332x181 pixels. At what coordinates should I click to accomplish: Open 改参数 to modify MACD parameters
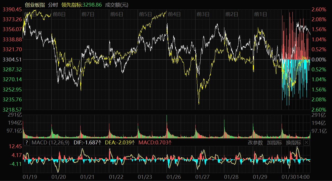(255, 142)
